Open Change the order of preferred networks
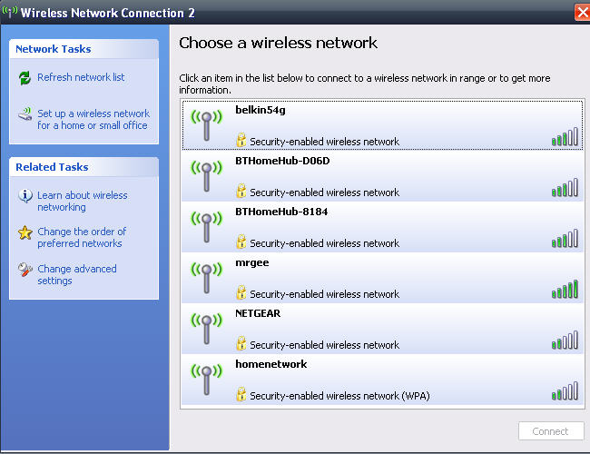The image size is (590, 454). click(x=82, y=237)
